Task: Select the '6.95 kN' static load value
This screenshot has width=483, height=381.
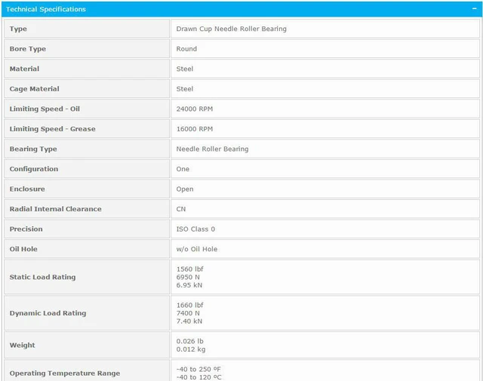Action: tap(189, 285)
